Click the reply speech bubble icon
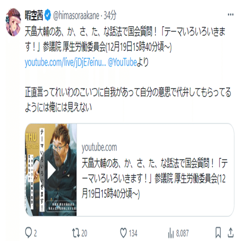 point(28,233)
